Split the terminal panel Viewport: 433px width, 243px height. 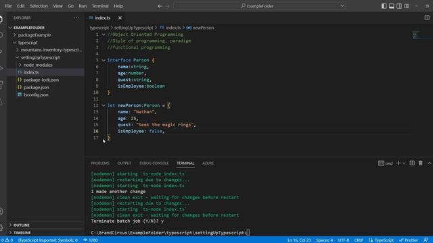coord(412,163)
